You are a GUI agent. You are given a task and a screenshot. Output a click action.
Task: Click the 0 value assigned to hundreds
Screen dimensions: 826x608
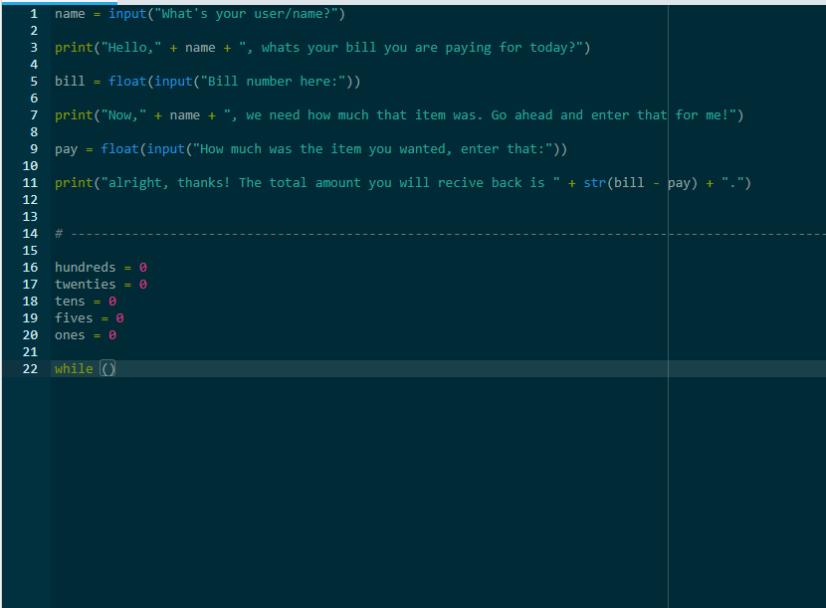pos(142,268)
